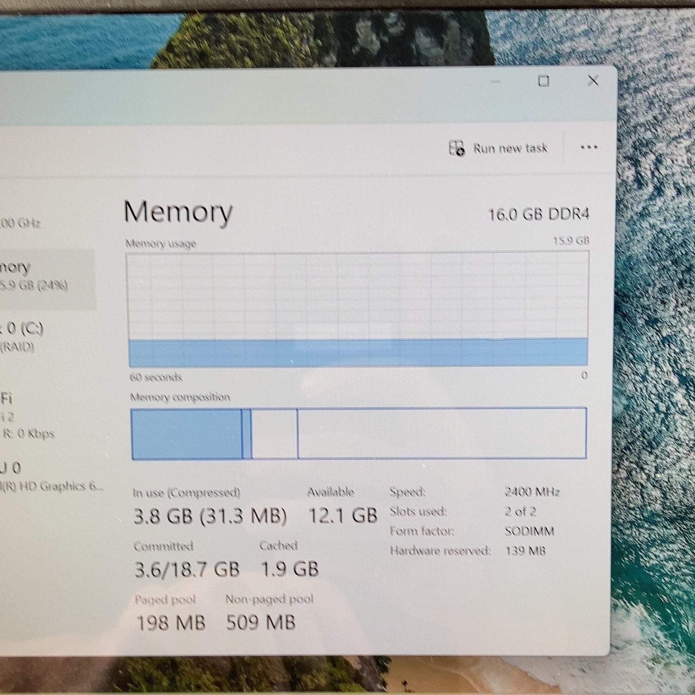
Task: Click the 'Memory composition' caption
Action: [x=180, y=397]
